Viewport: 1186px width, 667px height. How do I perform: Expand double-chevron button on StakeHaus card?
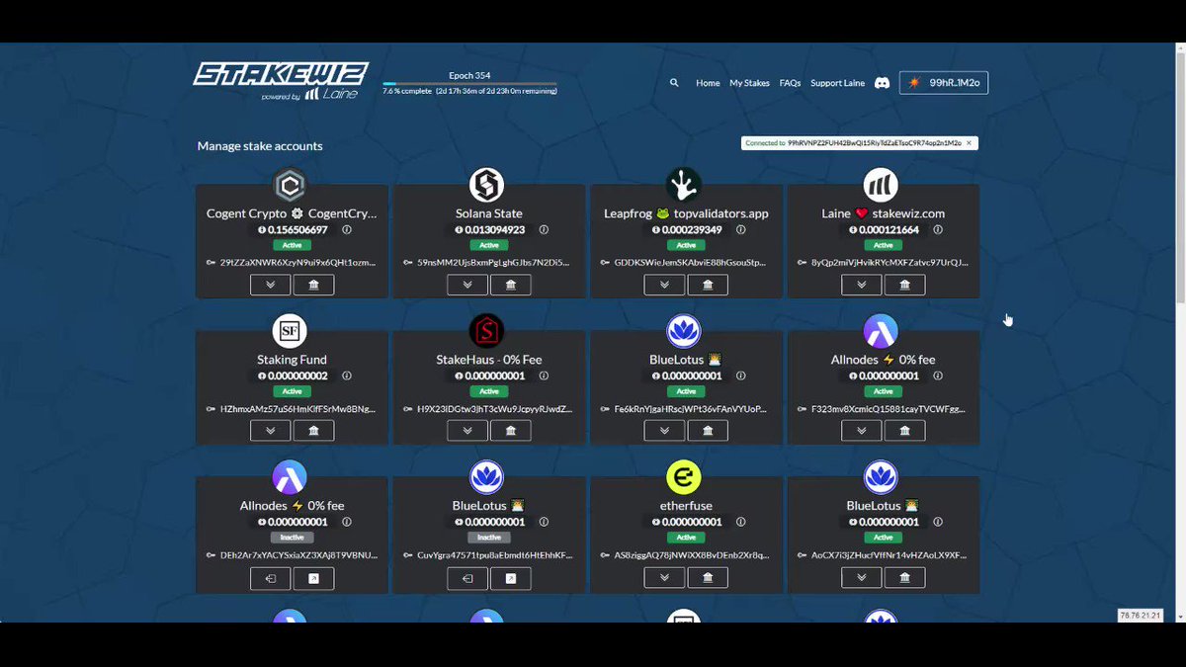(x=467, y=431)
